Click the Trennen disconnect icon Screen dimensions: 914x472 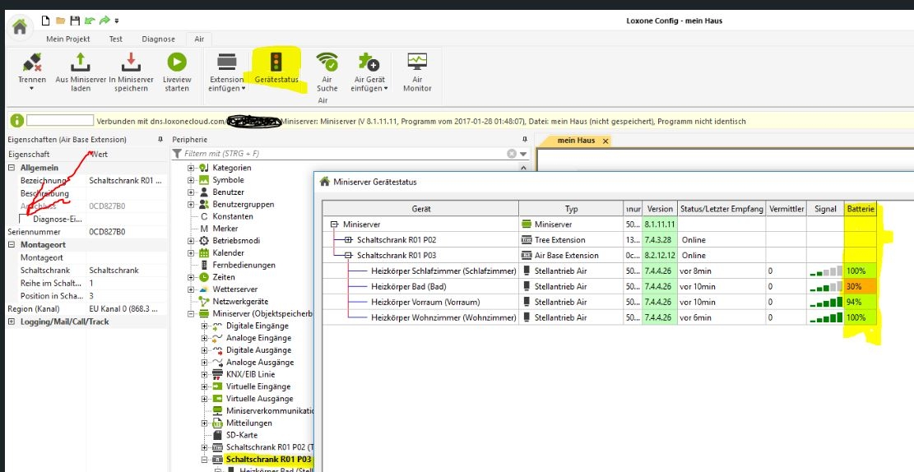pos(32,62)
